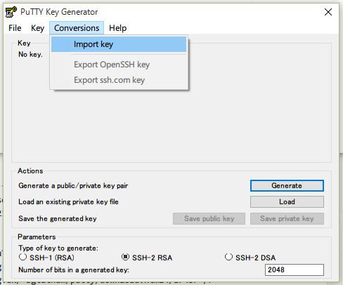Image resolution: width=343 pixels, height=285 pixels.
Task: Click the PuTTY Key Generator title icon
Action: (11, 12)
